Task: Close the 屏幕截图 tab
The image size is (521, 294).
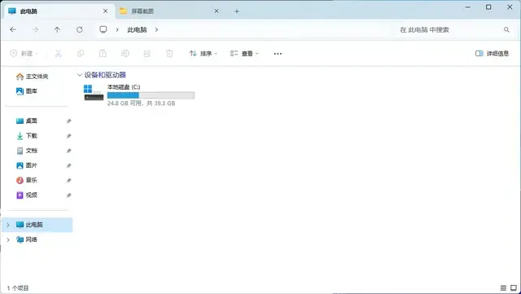Action: click(x=217, y=11)
